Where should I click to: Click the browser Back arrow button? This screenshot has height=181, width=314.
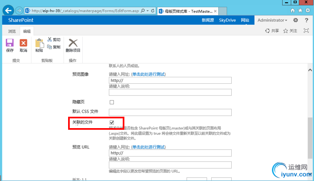coord(8,11)
